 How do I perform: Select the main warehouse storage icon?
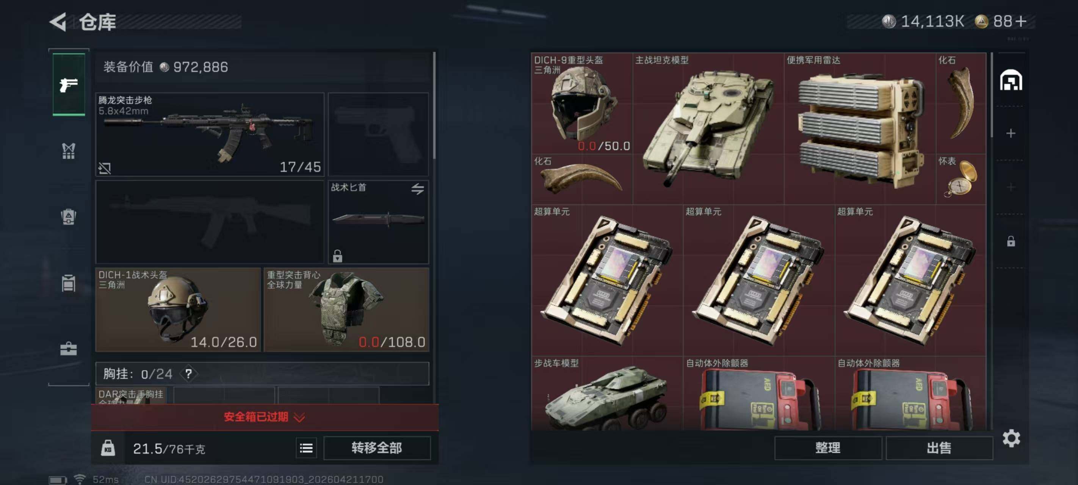1011,80
